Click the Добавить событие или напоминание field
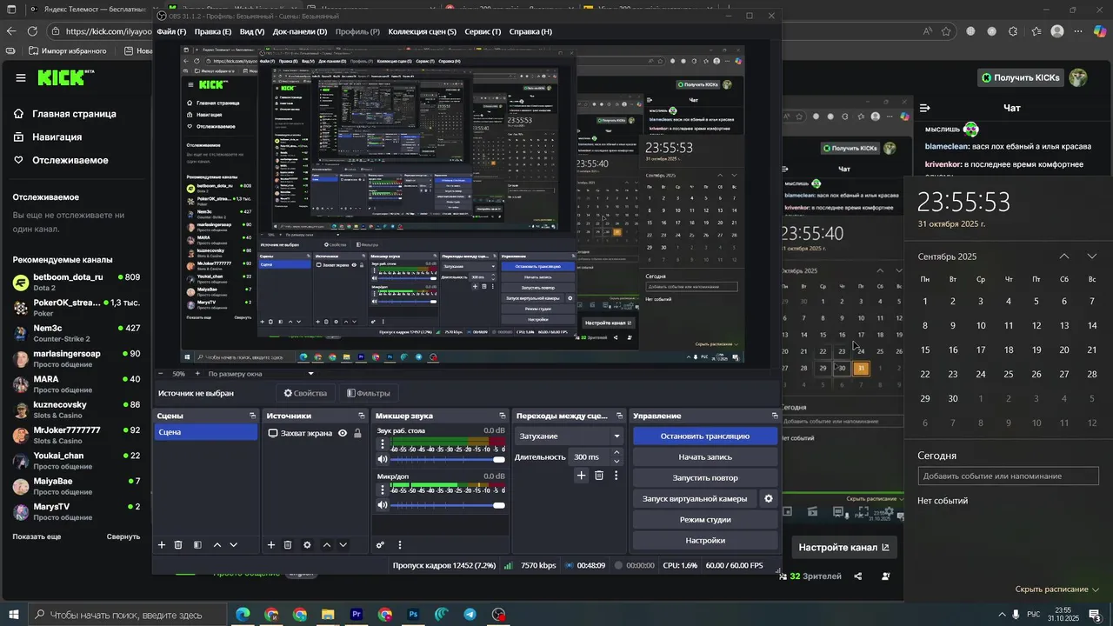This screenshot has height=626, width=1113. pos(1009,476)
